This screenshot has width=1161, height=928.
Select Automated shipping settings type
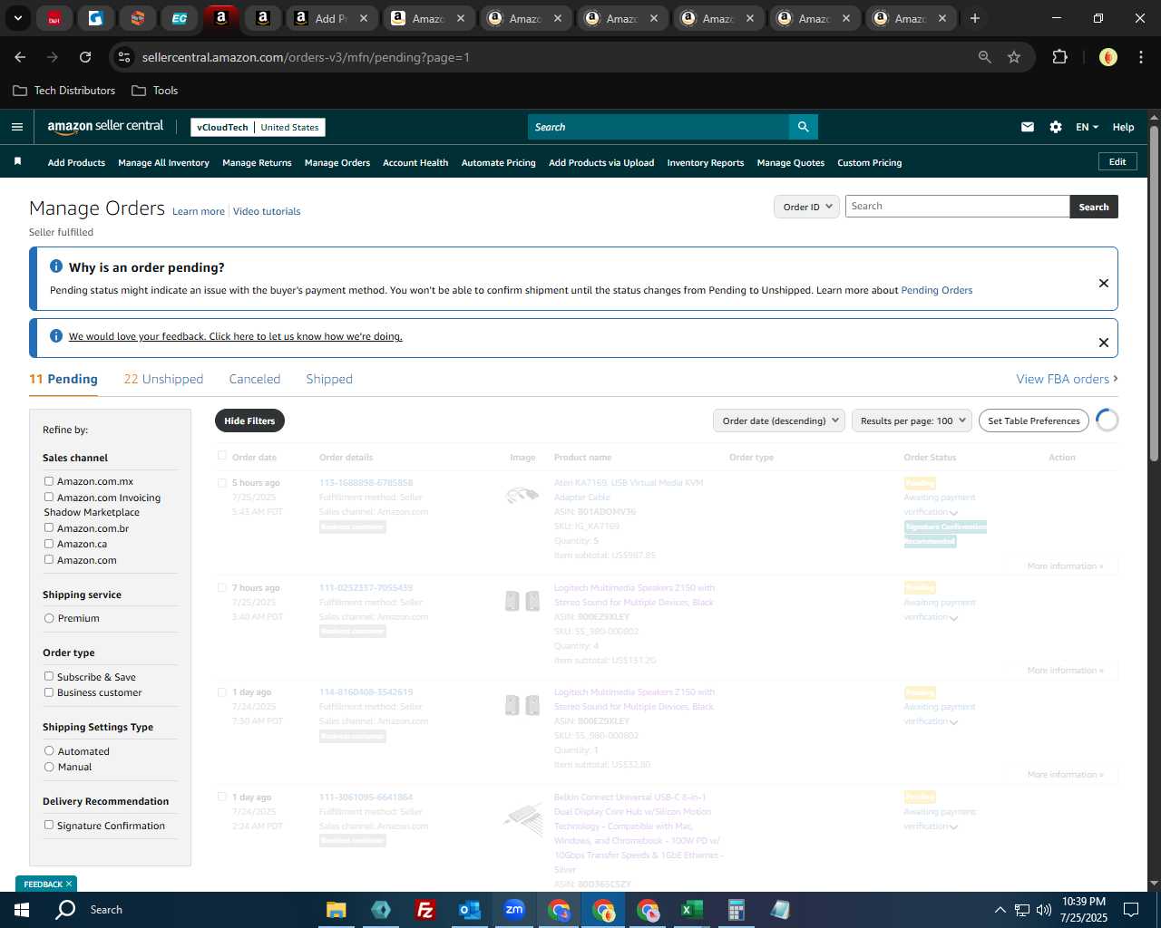pyautogui.click(x=49, y=750)
